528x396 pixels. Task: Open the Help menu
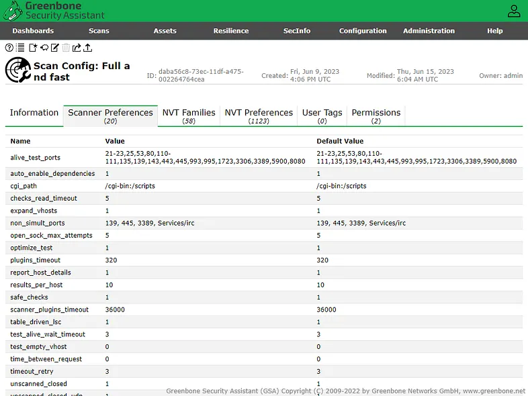[x=495, y=31]
